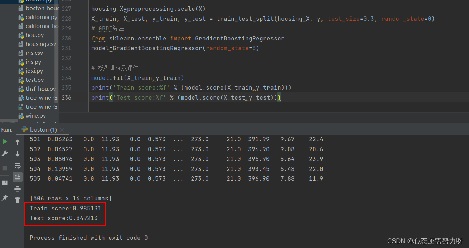This screenshot has width=469, height=248.
Task: Click text-file icon beside housing.csv
Action: click(x=21, y=44)
